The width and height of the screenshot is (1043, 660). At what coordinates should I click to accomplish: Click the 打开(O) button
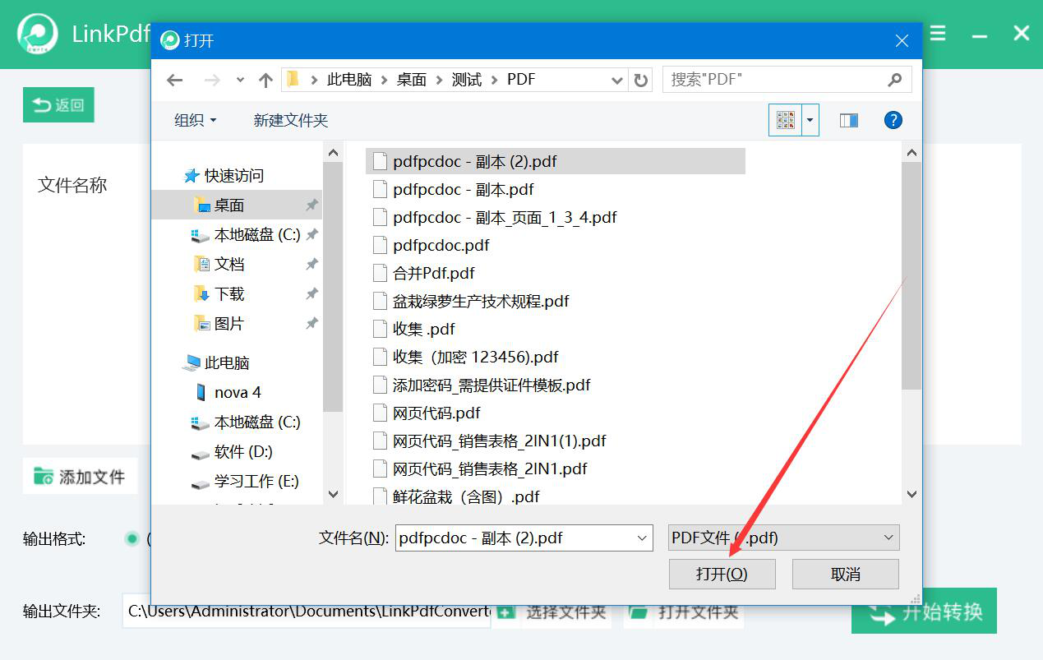pyautogui.click(x=722, y=574)
